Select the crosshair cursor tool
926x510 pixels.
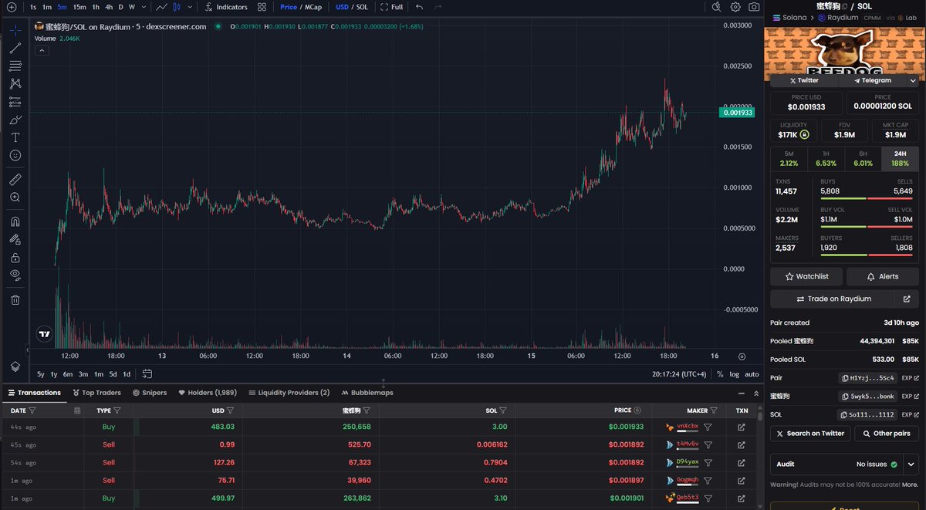coord(15,29)
